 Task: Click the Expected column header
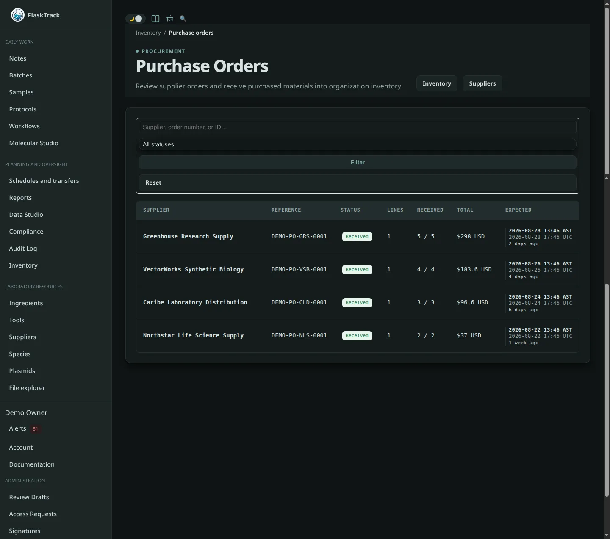(518, 210)
